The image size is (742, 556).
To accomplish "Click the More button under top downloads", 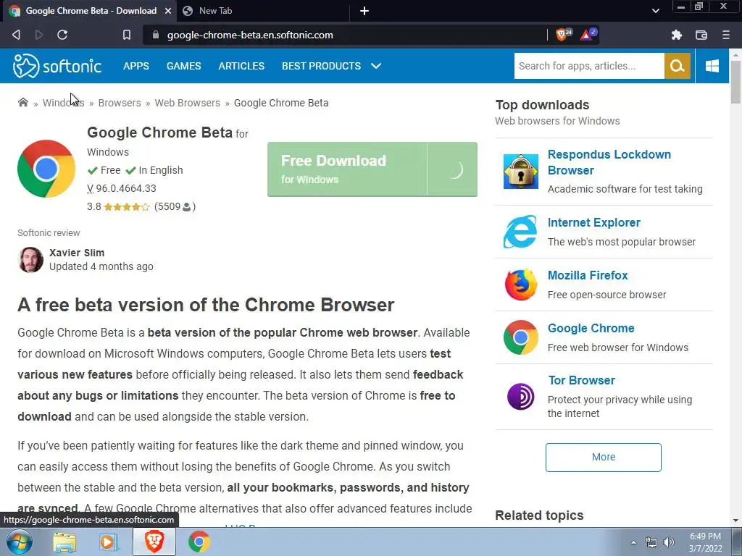I will [604, 458].
